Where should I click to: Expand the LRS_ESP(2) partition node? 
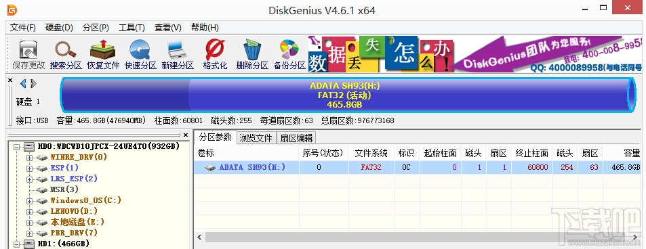point(29,179)
